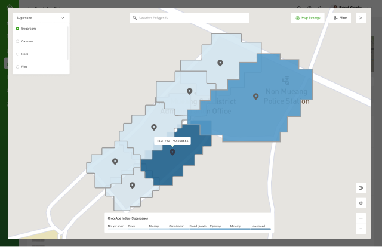The width and height of the screenshot is (382, 247).
Task: Click the Sown legend label
Action: coord(131,226)
